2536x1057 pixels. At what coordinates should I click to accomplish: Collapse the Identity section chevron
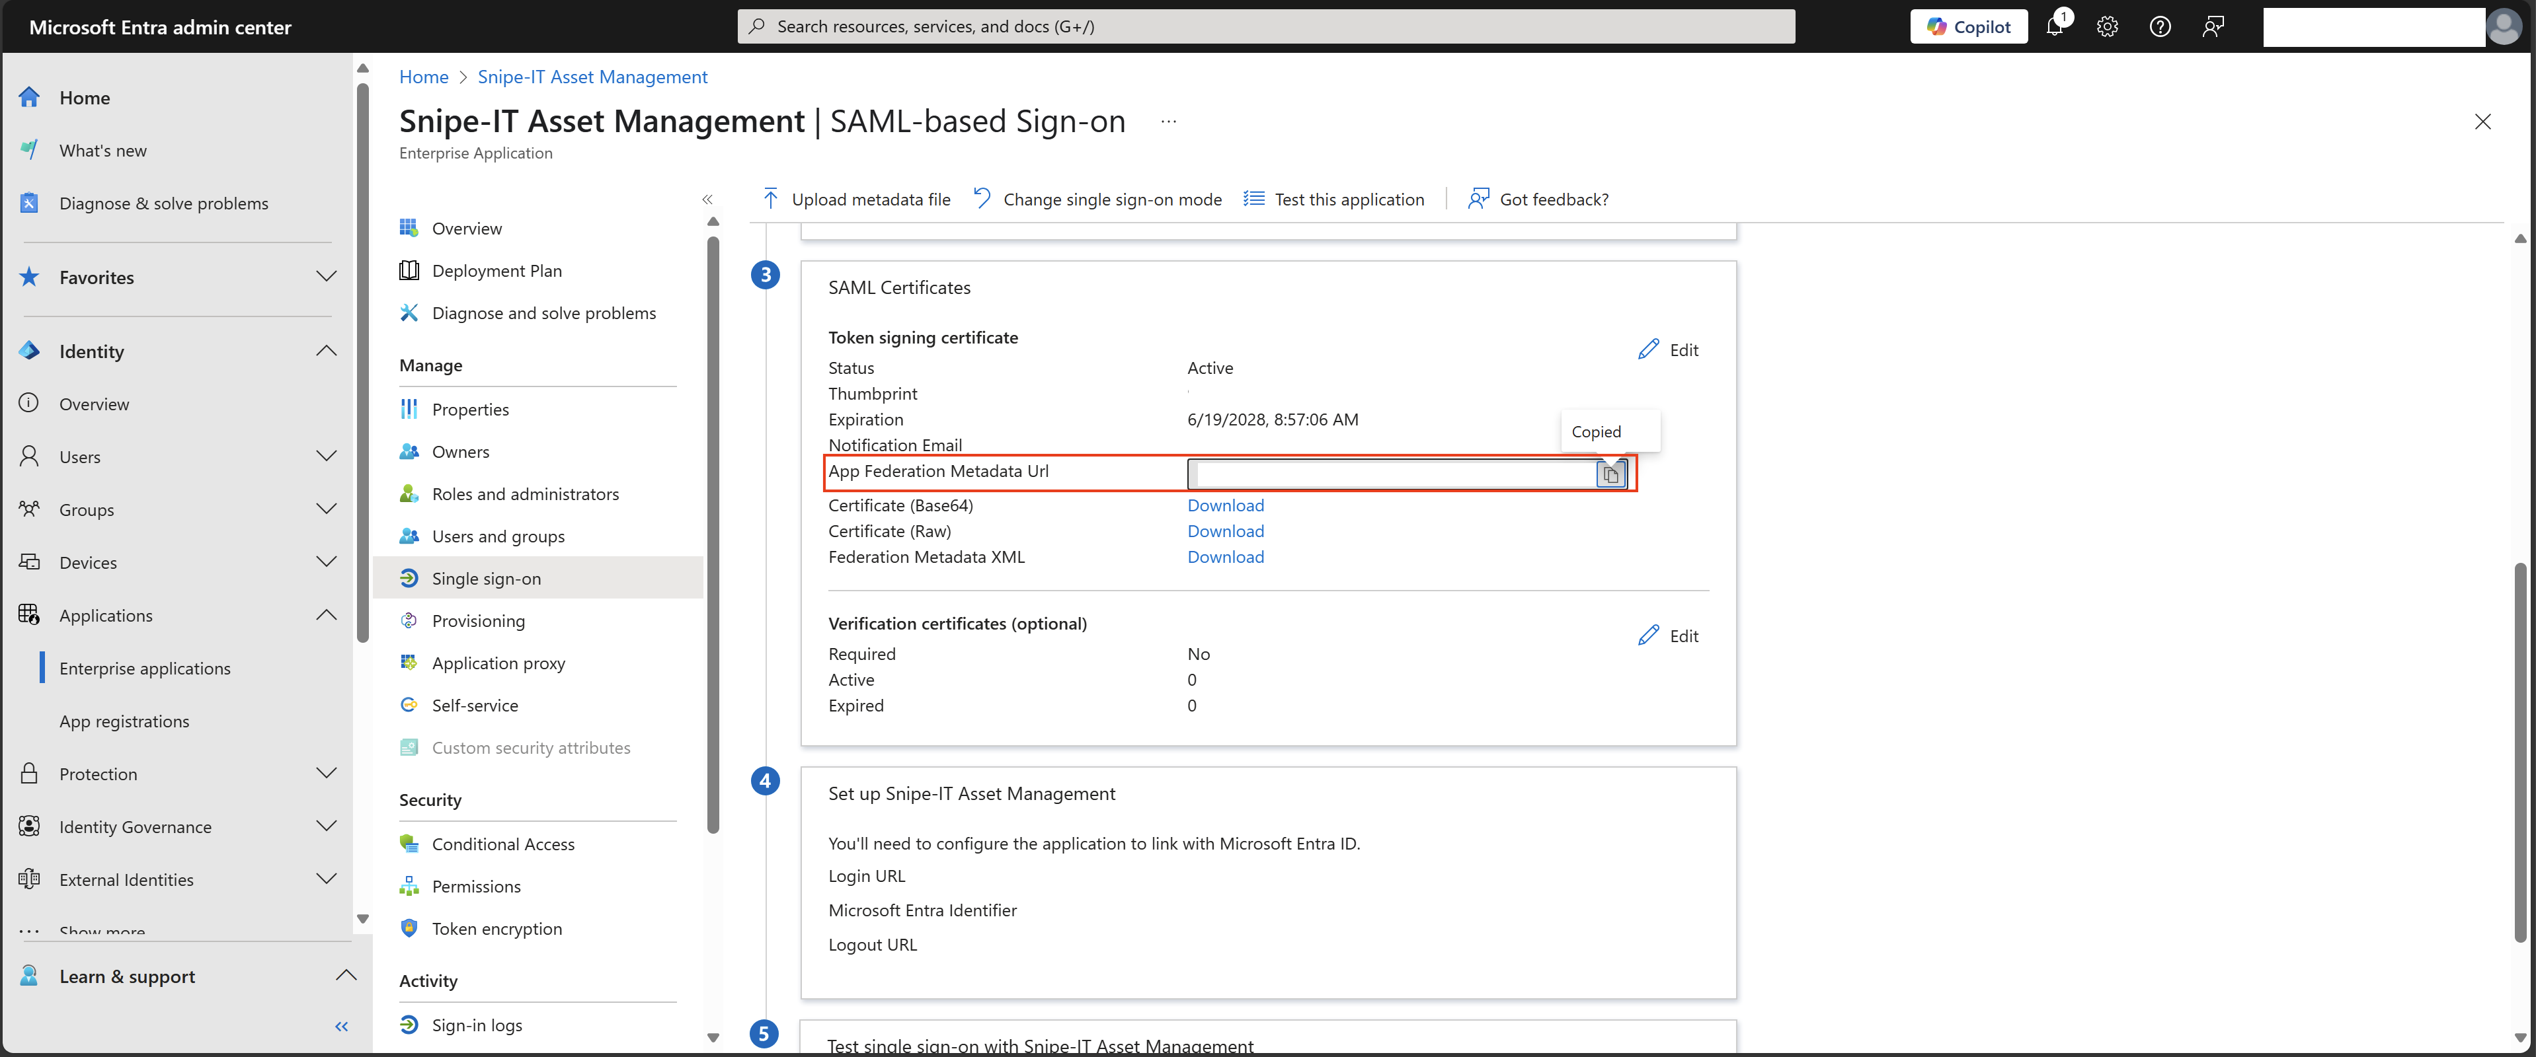[x=326, y=351]
